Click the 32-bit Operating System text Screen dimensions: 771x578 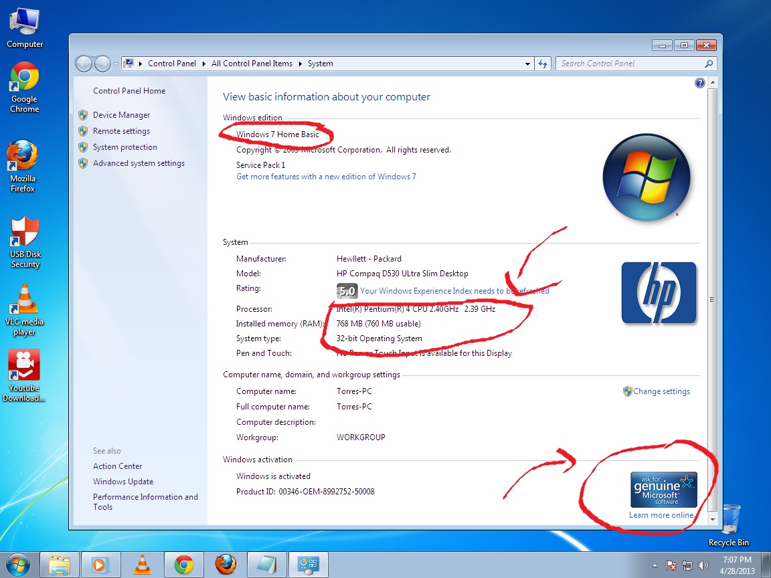[379, 339]
